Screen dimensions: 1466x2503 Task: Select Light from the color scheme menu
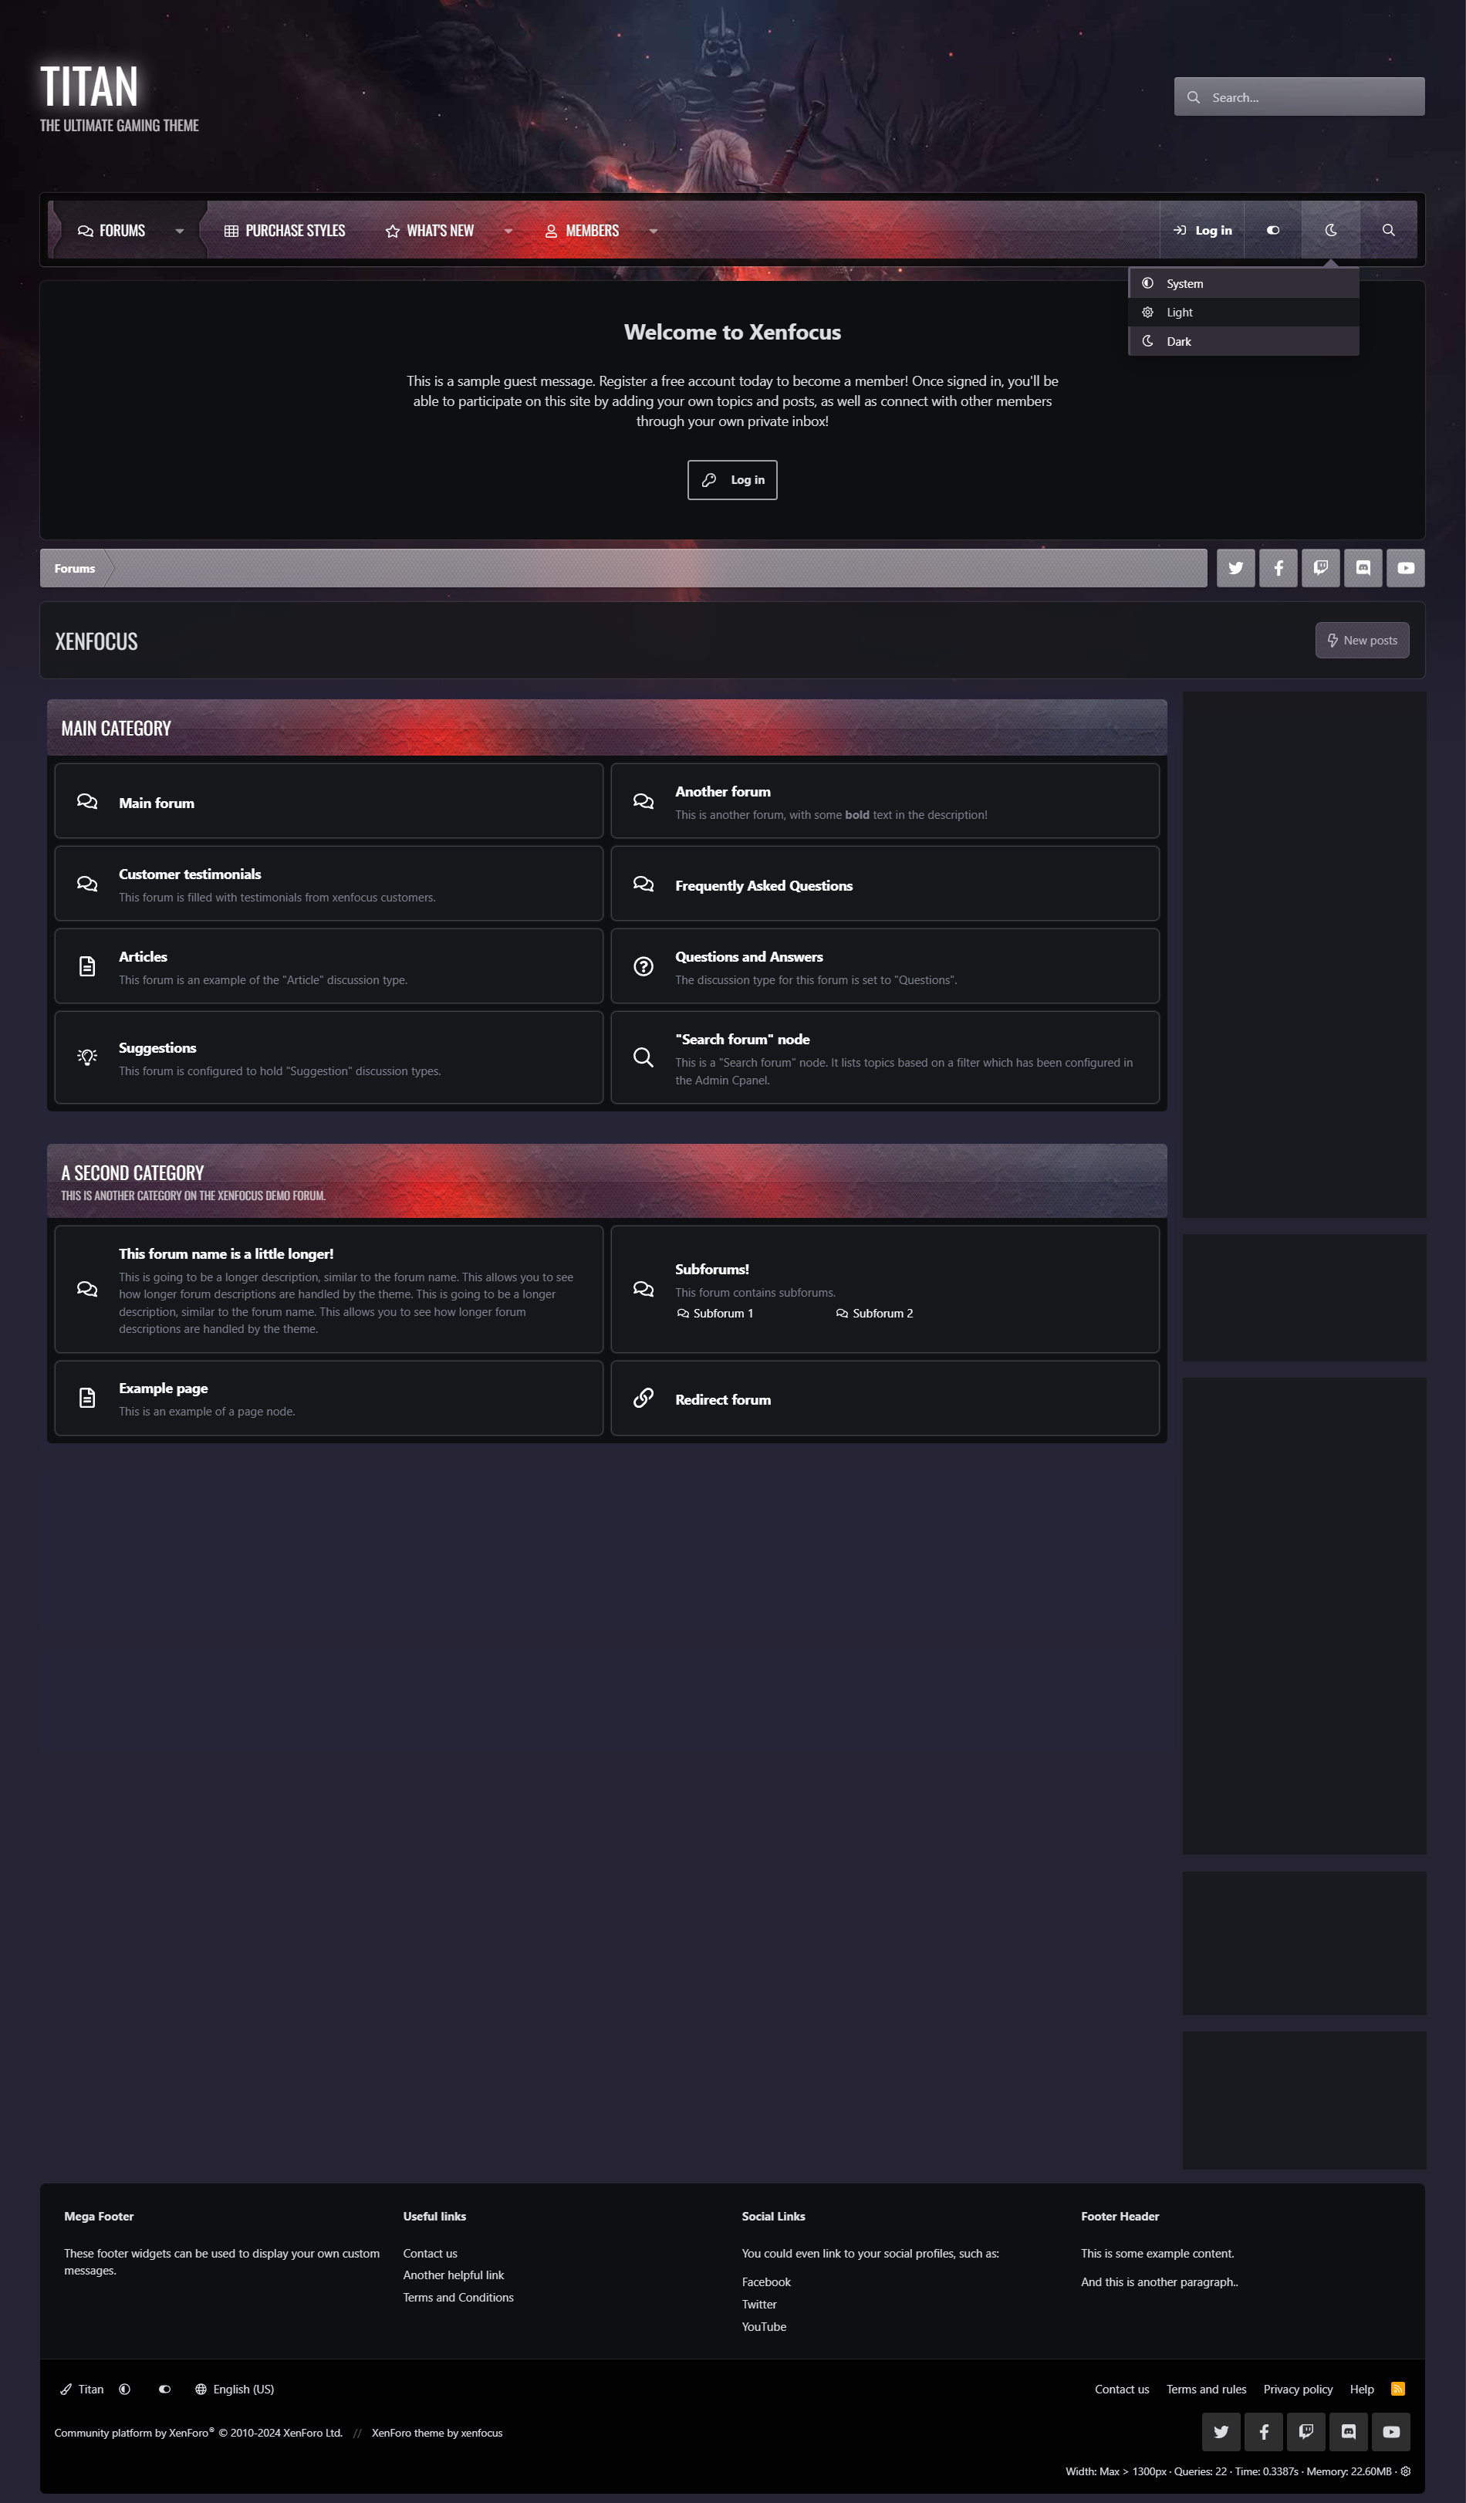tap(1179, 312)
